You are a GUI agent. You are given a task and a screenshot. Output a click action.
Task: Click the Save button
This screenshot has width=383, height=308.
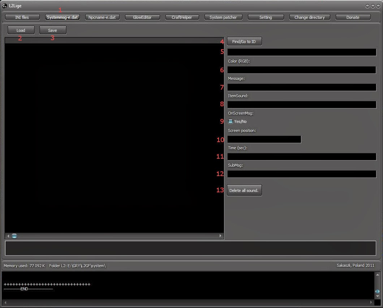point(52,30)
